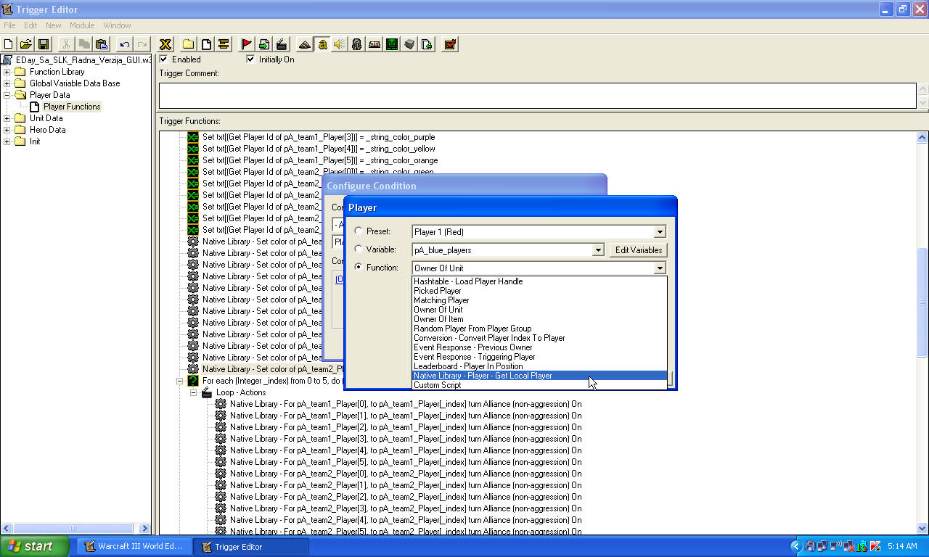Image resolution: width=929 pixels, height=557 pixels.
Task: Click the Copy toolbar icon
Action: (84, 44)
